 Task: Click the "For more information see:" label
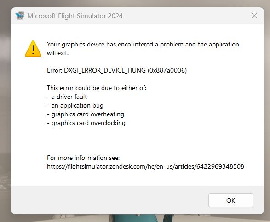(83, 158)
